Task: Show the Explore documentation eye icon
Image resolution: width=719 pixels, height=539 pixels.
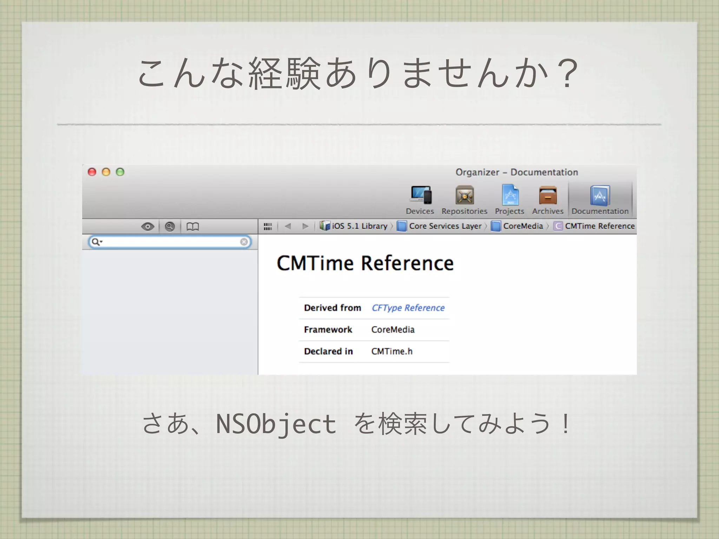Action: point(147,227)
